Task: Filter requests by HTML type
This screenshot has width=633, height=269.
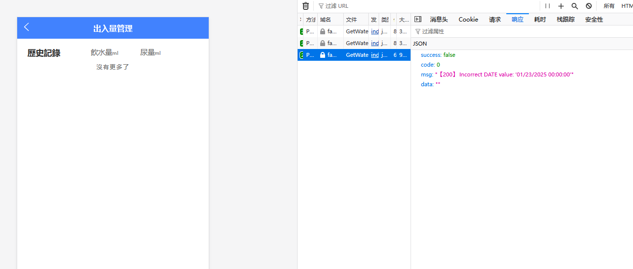Action: (627, 6)
